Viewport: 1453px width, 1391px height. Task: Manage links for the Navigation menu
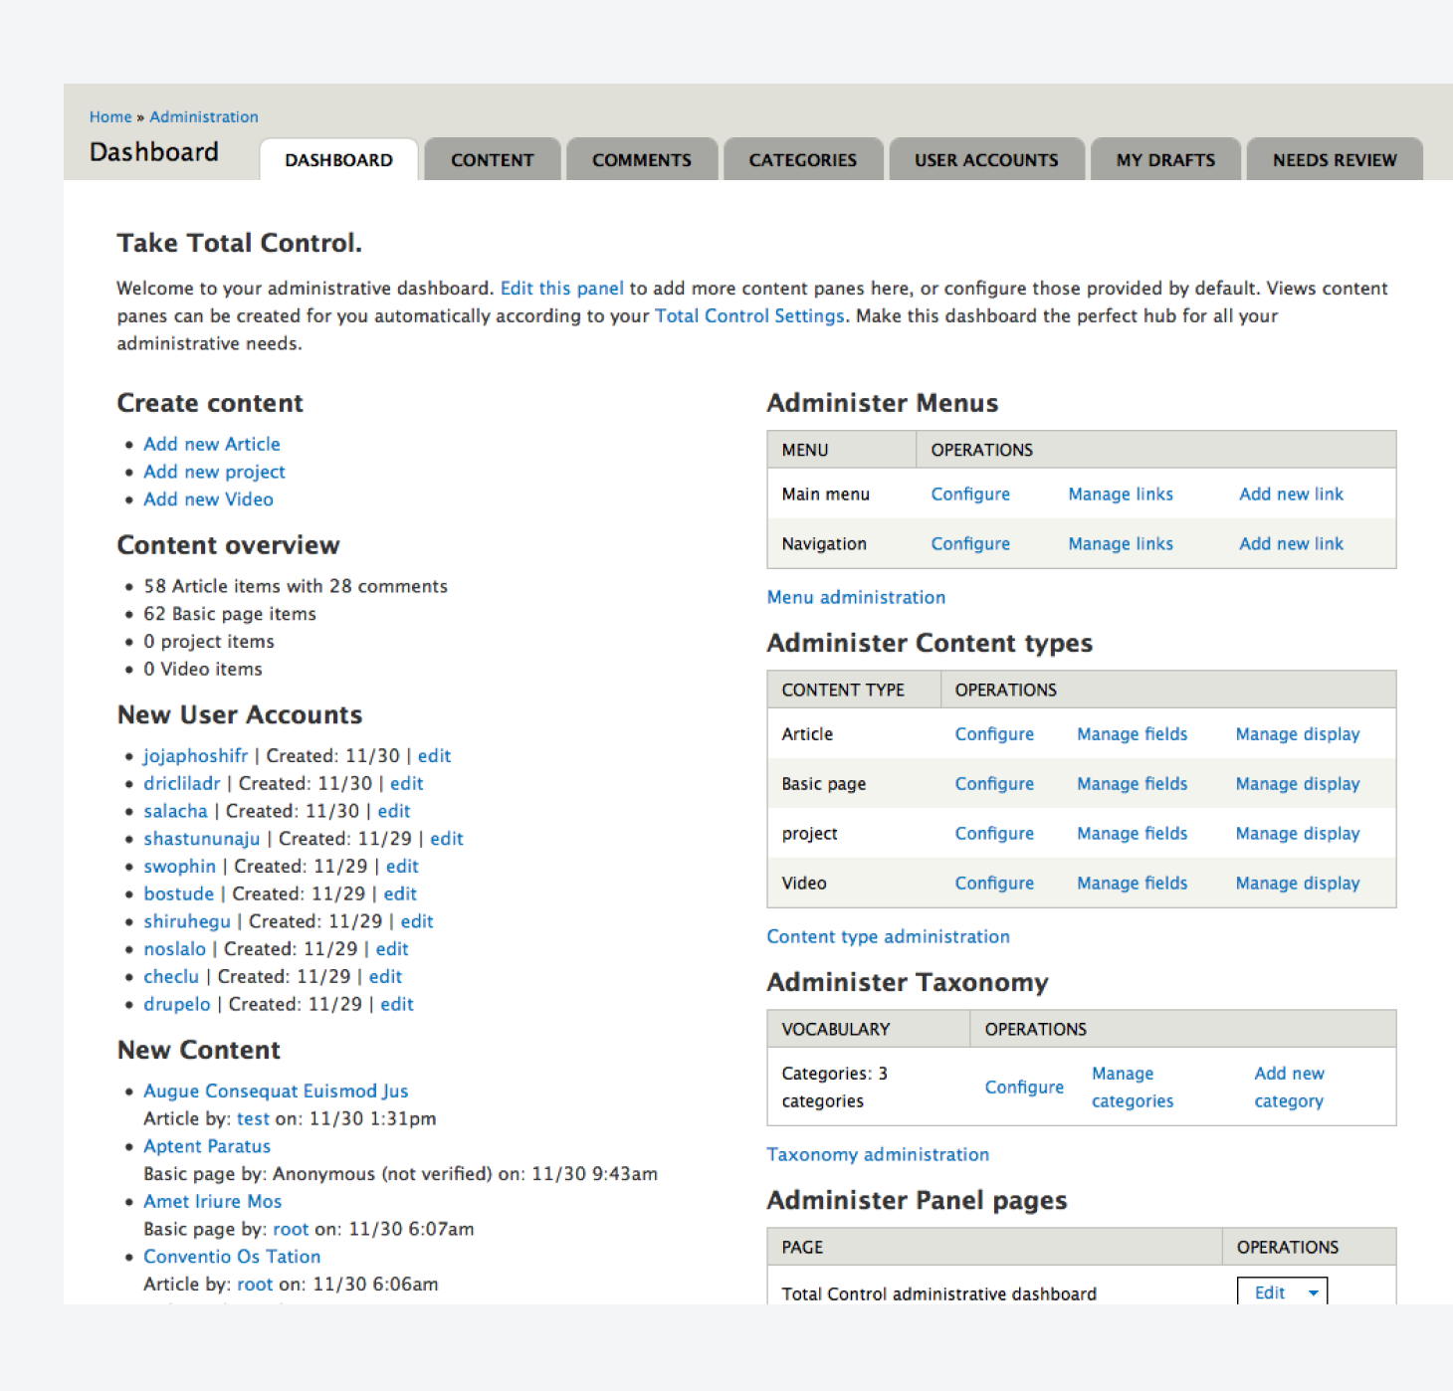coord(1120,543)
